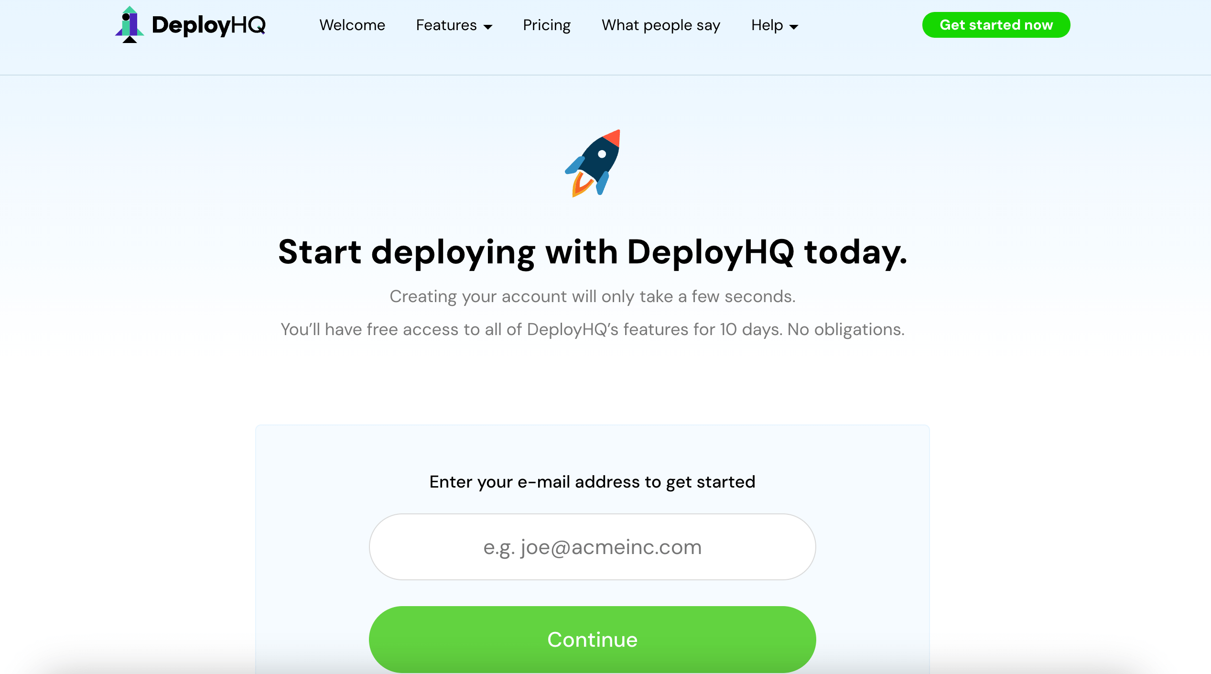Click the DeployHQ rocket logo icon

coord(129,25)
